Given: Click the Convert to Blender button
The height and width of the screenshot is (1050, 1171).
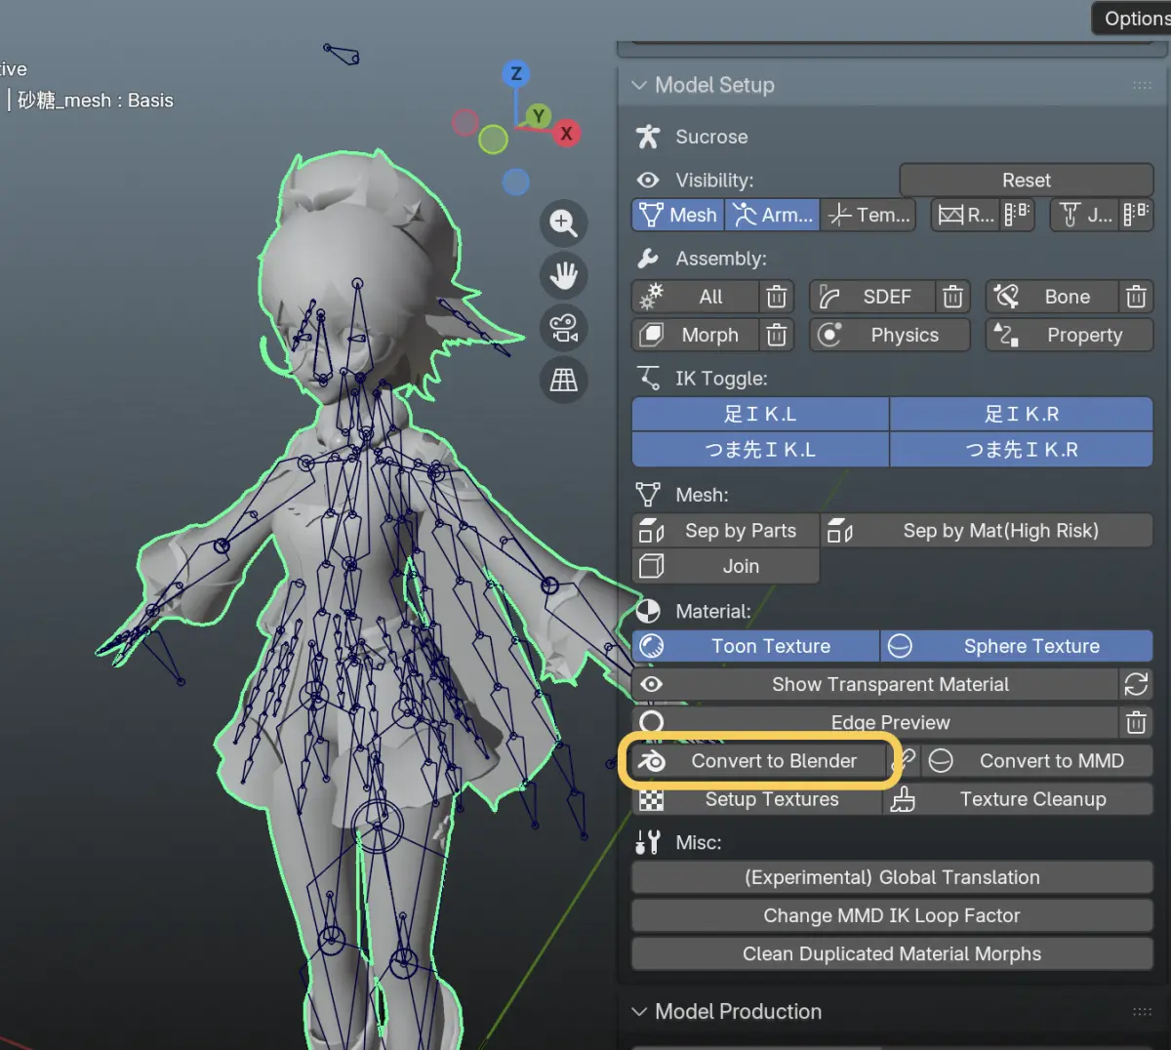Looking at the screenshot, I should [758, 760].
